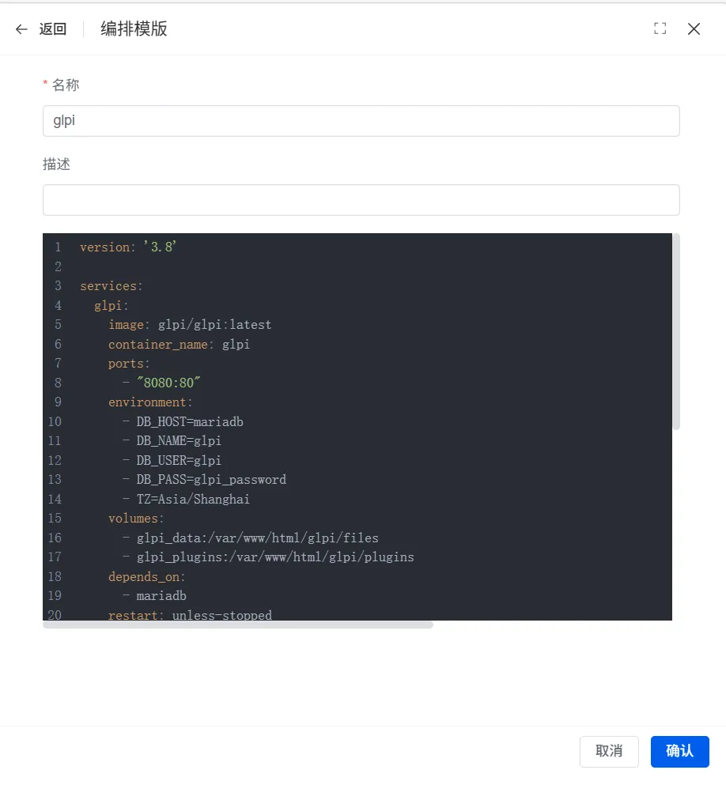Click the DB_NAME=glpi entry
This screenshot has height=785, width=726.
pyautogui.click(x=179, y=441)
